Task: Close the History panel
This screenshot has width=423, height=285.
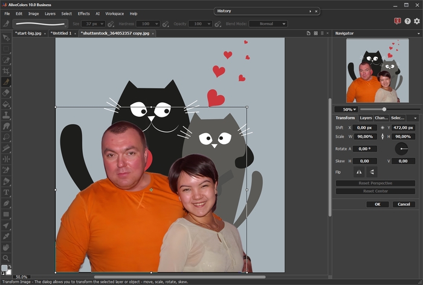Action: (316, 11)
